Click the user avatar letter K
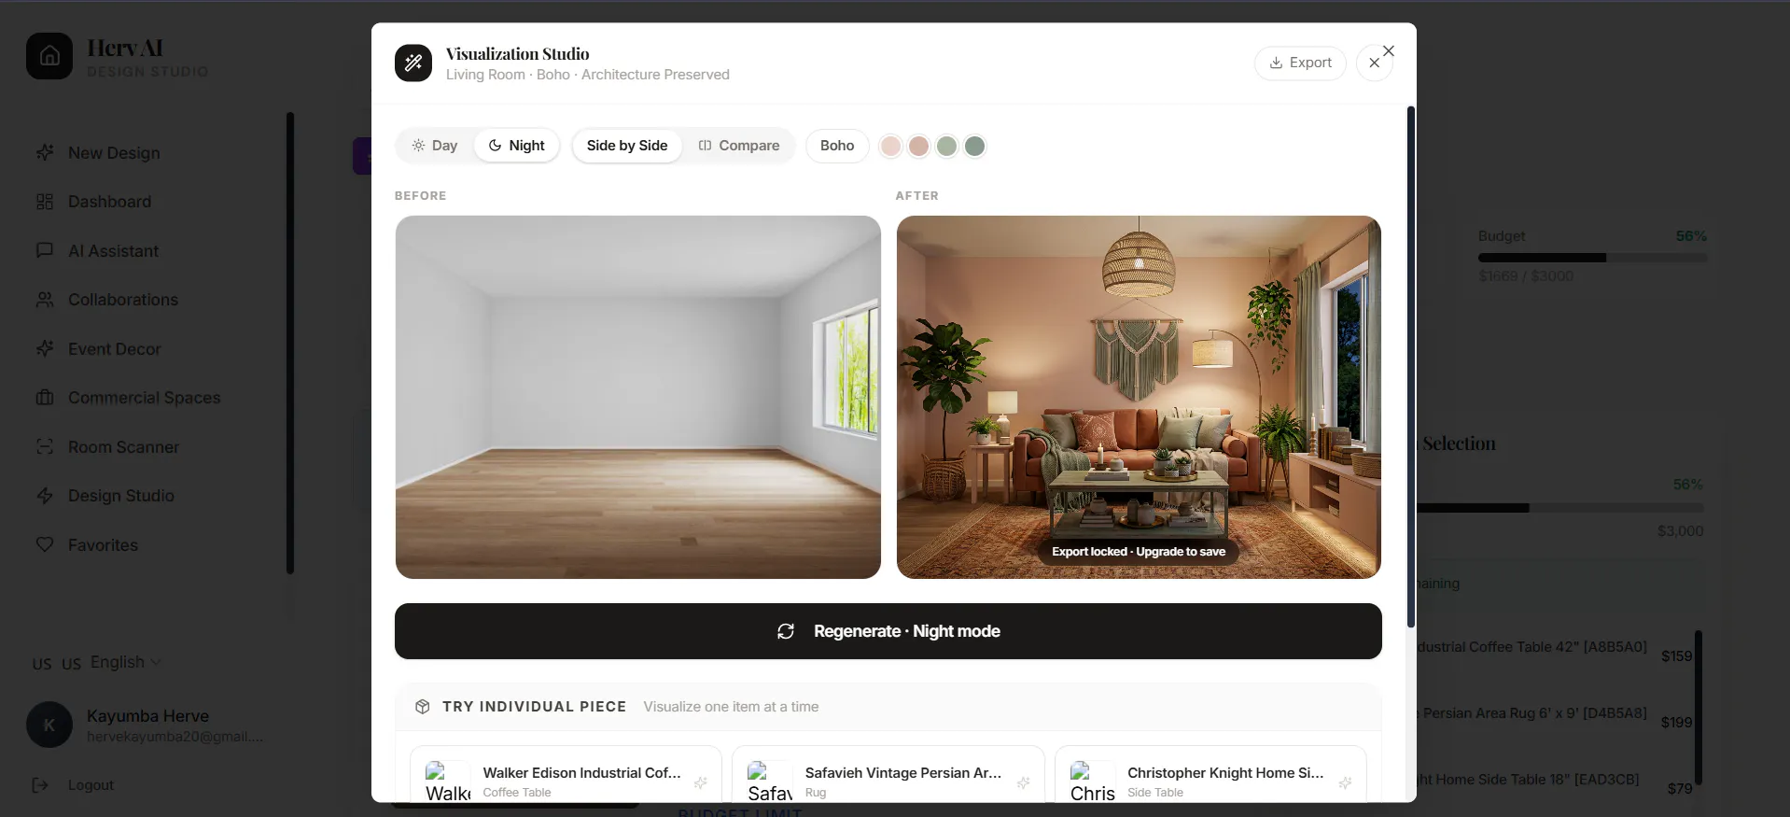 coord(49,725)
